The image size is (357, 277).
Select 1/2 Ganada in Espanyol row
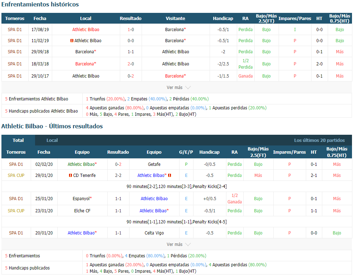(x=235, y=199)
